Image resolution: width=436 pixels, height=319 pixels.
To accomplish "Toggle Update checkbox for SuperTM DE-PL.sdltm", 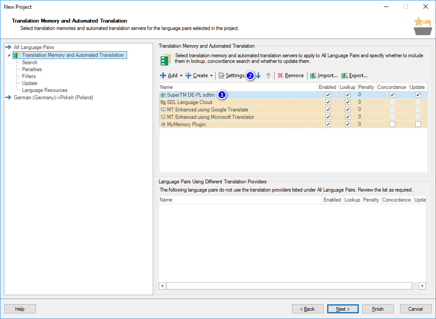I will point(418,95).
